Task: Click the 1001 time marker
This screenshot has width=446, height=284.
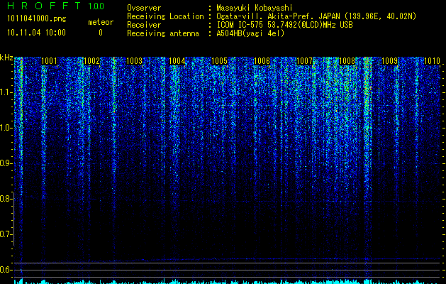Action: click(49, 61)
